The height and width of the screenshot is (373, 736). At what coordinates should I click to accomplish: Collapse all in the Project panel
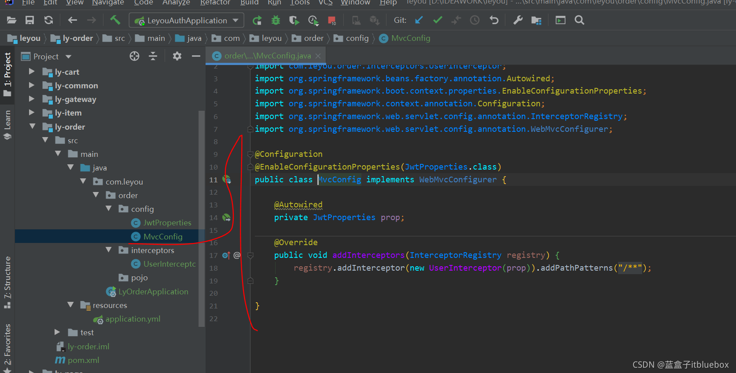pyautogui.click(x=153, y=56)
